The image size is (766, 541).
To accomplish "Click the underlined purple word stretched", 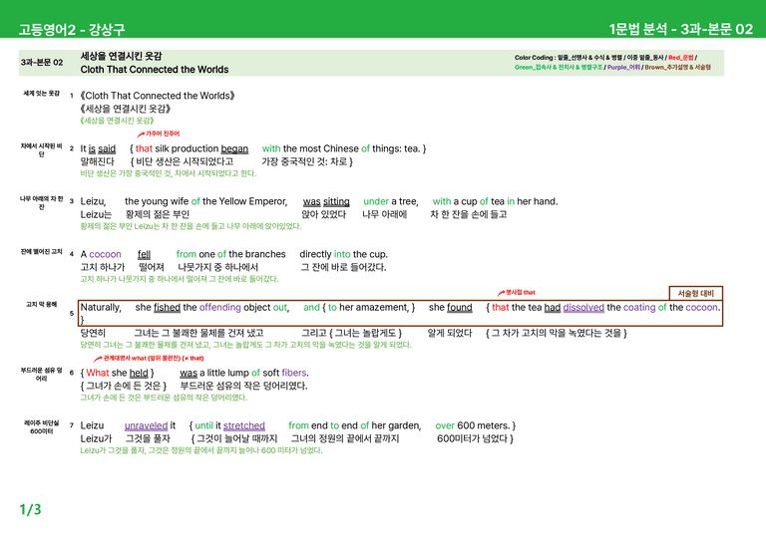I will pyautogui.click(x=244, y=425).
